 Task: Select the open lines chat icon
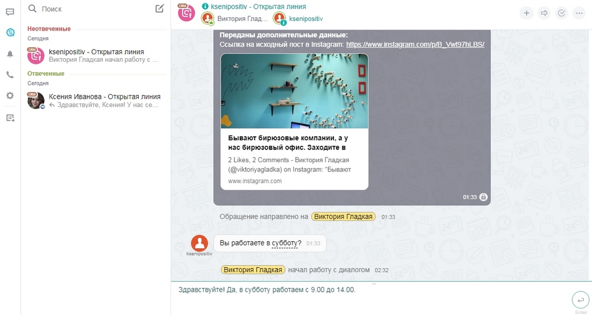10,32
